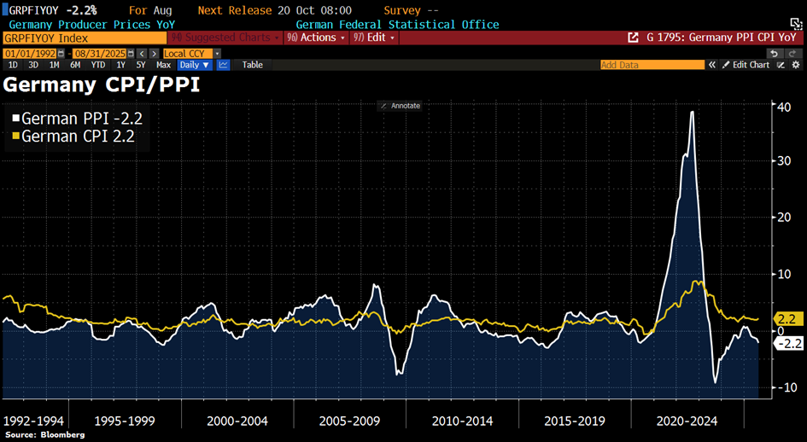The image size is (807, 442).
Task: Select the YTD time range
Action: [x=98, y=65]
